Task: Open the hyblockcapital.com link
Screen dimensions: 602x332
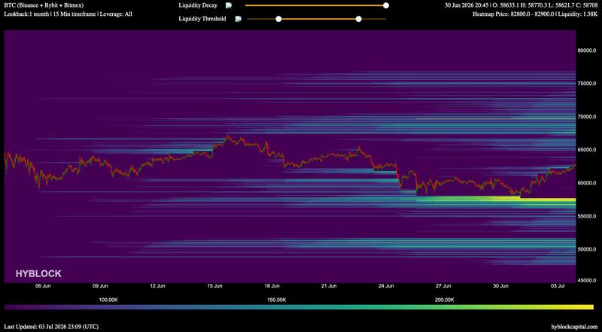Action: [574, 326]
